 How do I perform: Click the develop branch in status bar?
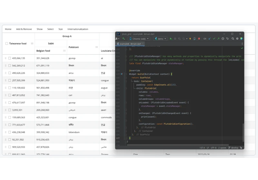(233, 148)
